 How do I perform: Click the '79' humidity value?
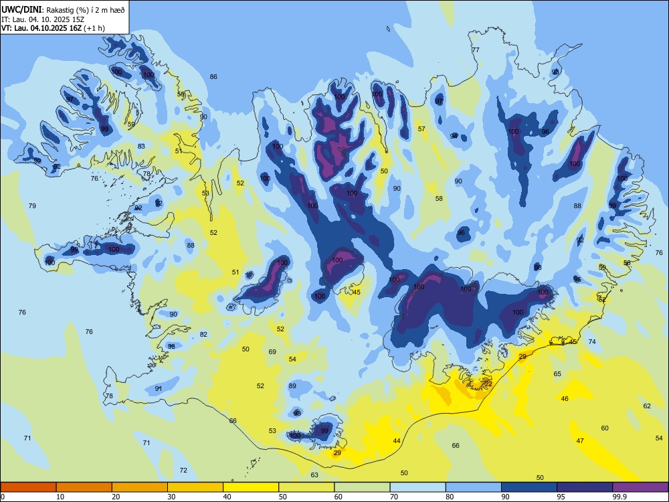coord(32,205)
